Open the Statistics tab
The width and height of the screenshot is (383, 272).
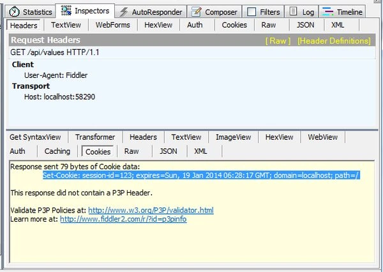[31, 11]
